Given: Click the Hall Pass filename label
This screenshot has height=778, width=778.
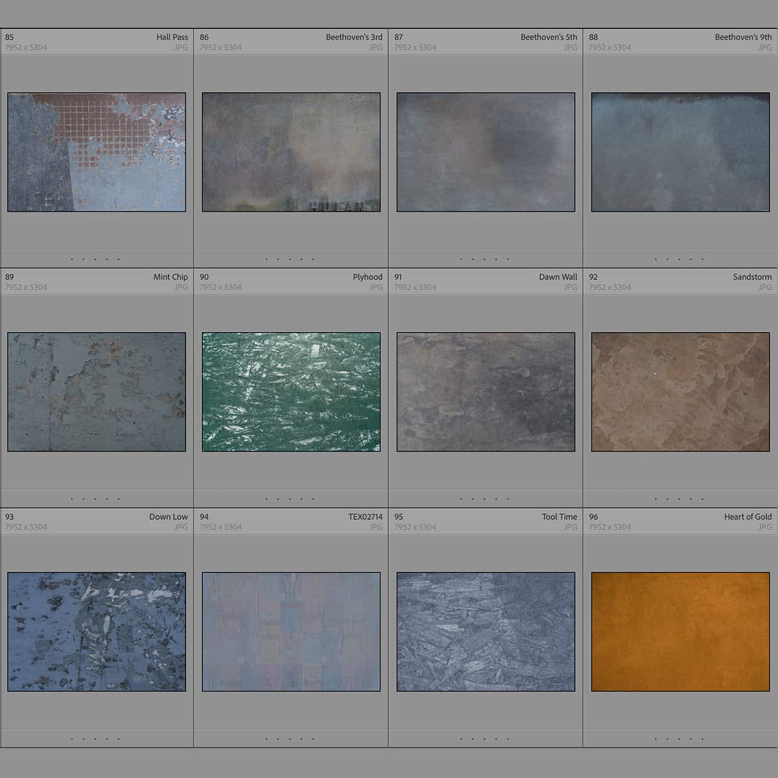Looking at the screenshot, I should pos(171,37).
